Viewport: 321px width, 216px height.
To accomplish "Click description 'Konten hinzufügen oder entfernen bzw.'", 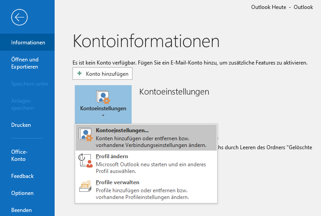I will (x=142, y=138).
